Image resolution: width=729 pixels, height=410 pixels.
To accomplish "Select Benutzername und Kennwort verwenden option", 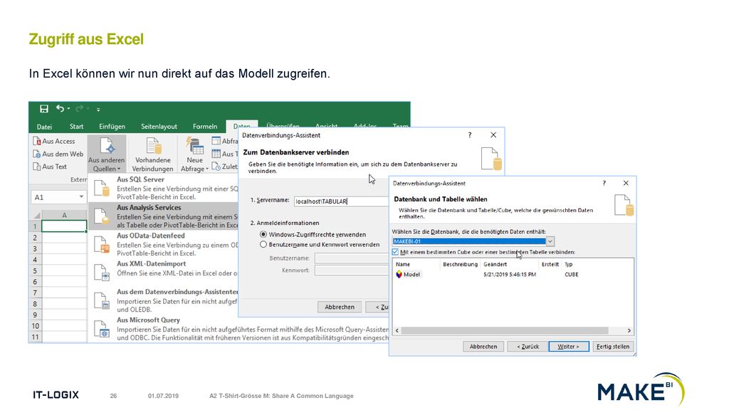I will (x=263, y=244).
